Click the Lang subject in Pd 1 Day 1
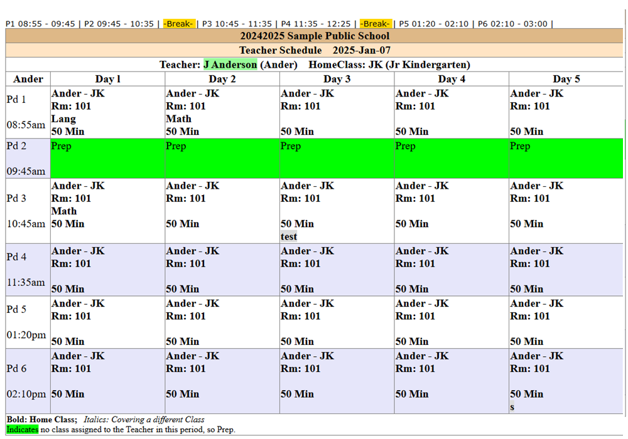 [x=63, y=119]
